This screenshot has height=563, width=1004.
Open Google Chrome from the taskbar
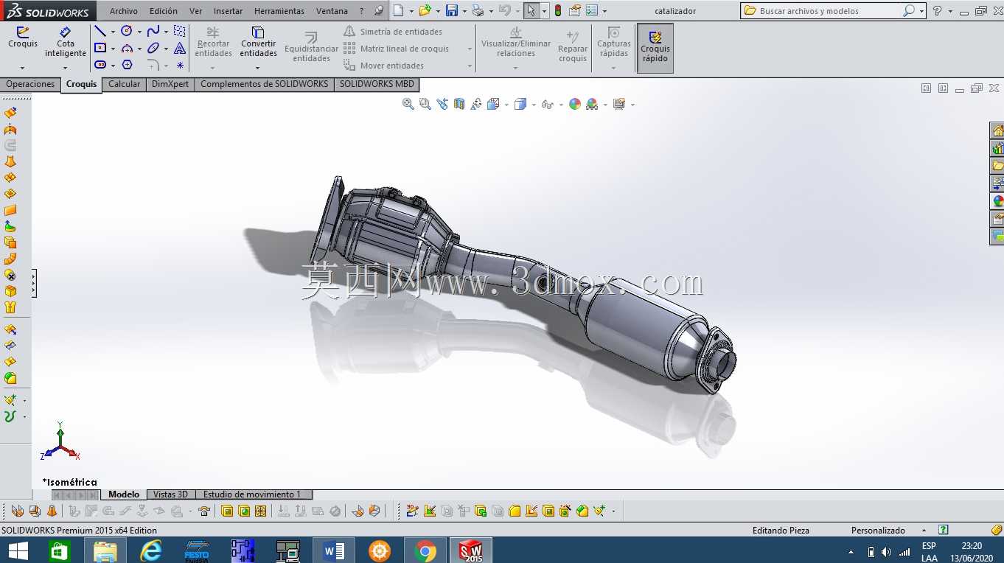click(x=425, y=550)
